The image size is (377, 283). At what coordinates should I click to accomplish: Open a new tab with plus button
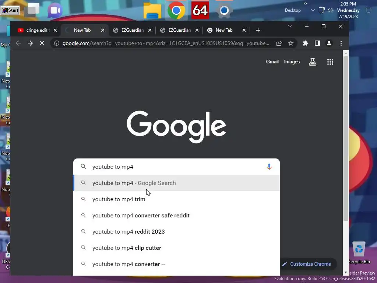(258, 30)
